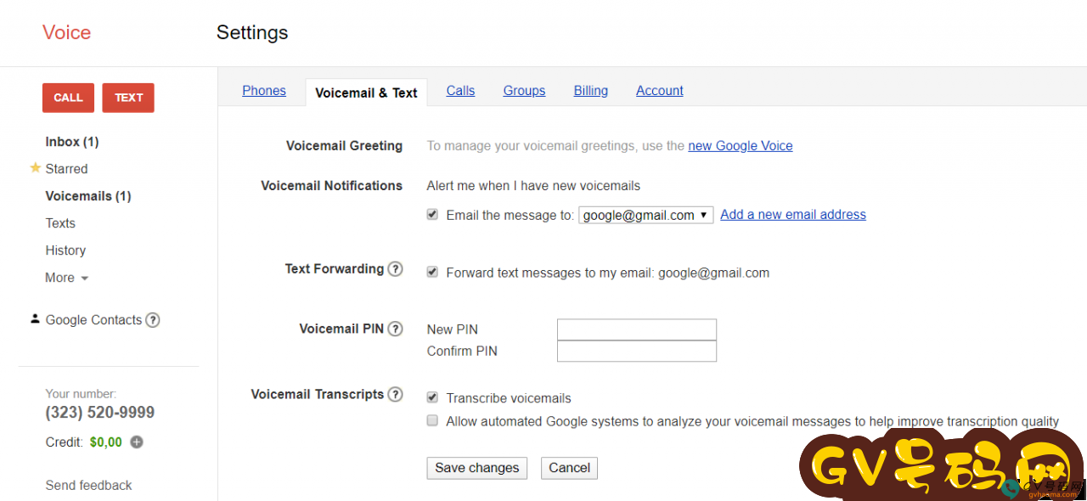Uncheck Email the message to checkbox
Screen dimensions: 1087x501
432,215
